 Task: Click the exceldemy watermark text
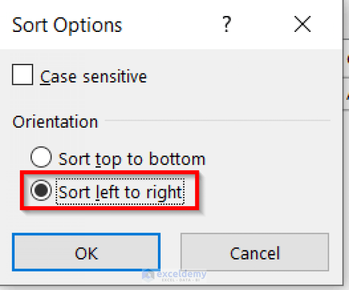click(182, 274)
